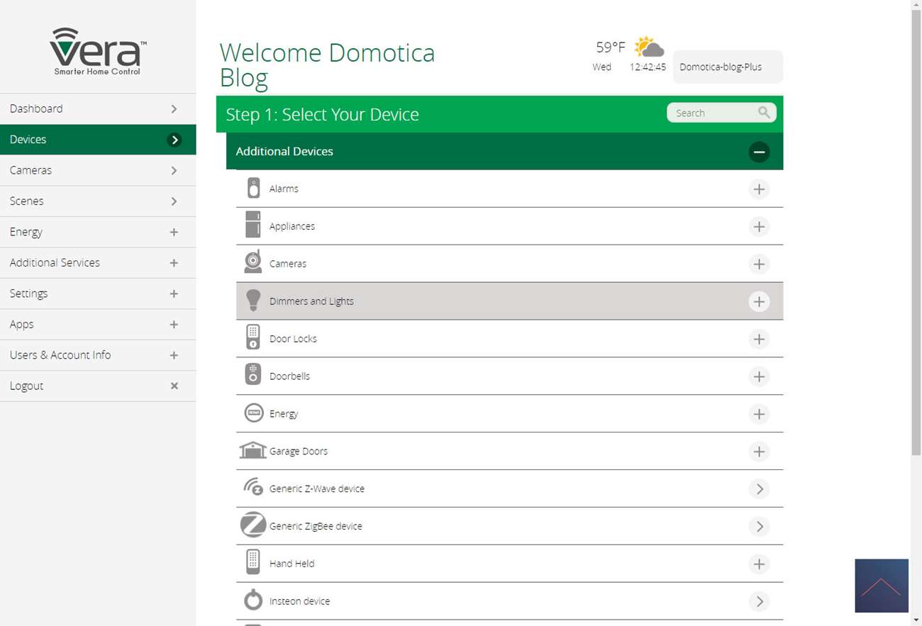
Task: Click the Vera Smarter Home Control logo
Action: (x=98, y=51)
